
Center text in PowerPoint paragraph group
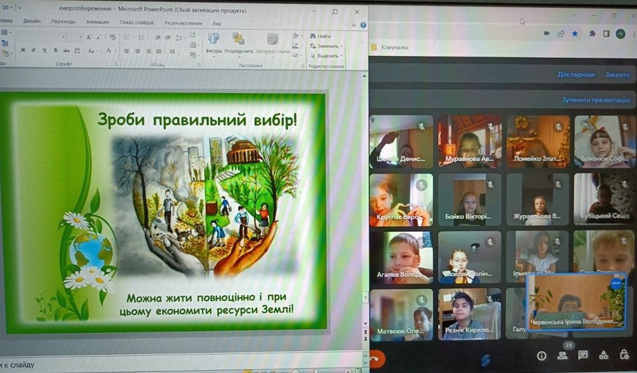click(137, 51)
